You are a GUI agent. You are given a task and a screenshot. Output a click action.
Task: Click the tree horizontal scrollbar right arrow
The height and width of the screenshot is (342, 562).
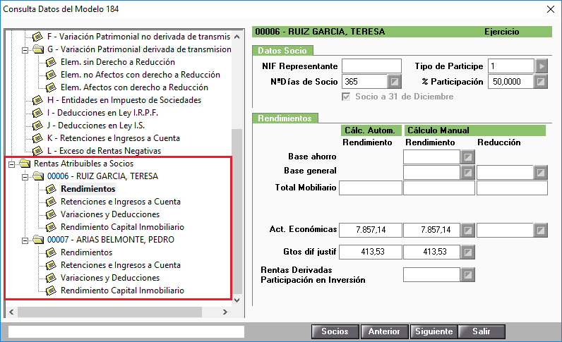225,312
